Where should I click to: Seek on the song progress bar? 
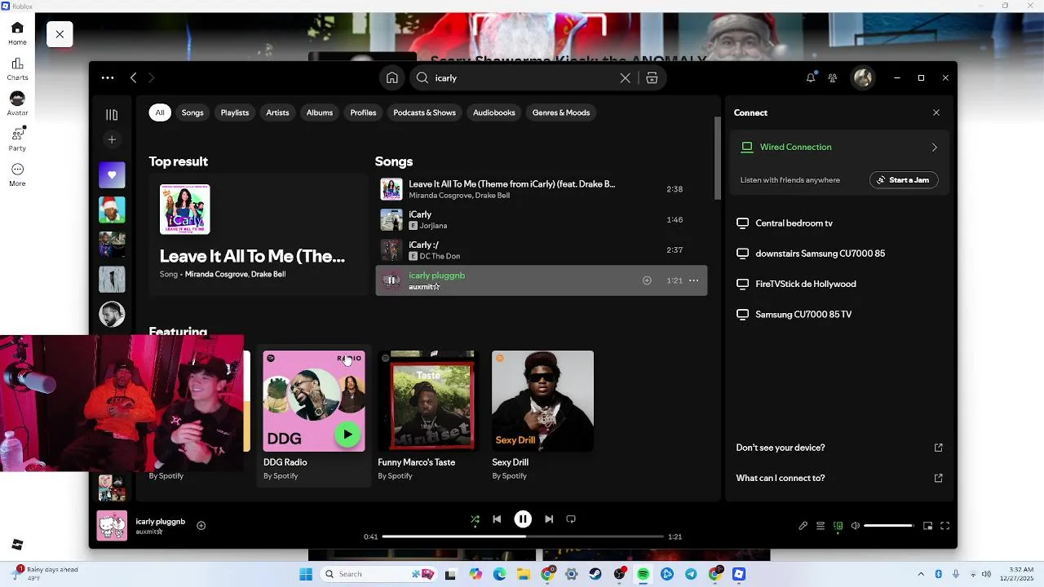pyautogui.click(x=523, y=536)
